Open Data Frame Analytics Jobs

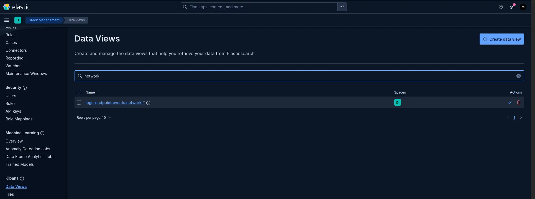(30, 157)
